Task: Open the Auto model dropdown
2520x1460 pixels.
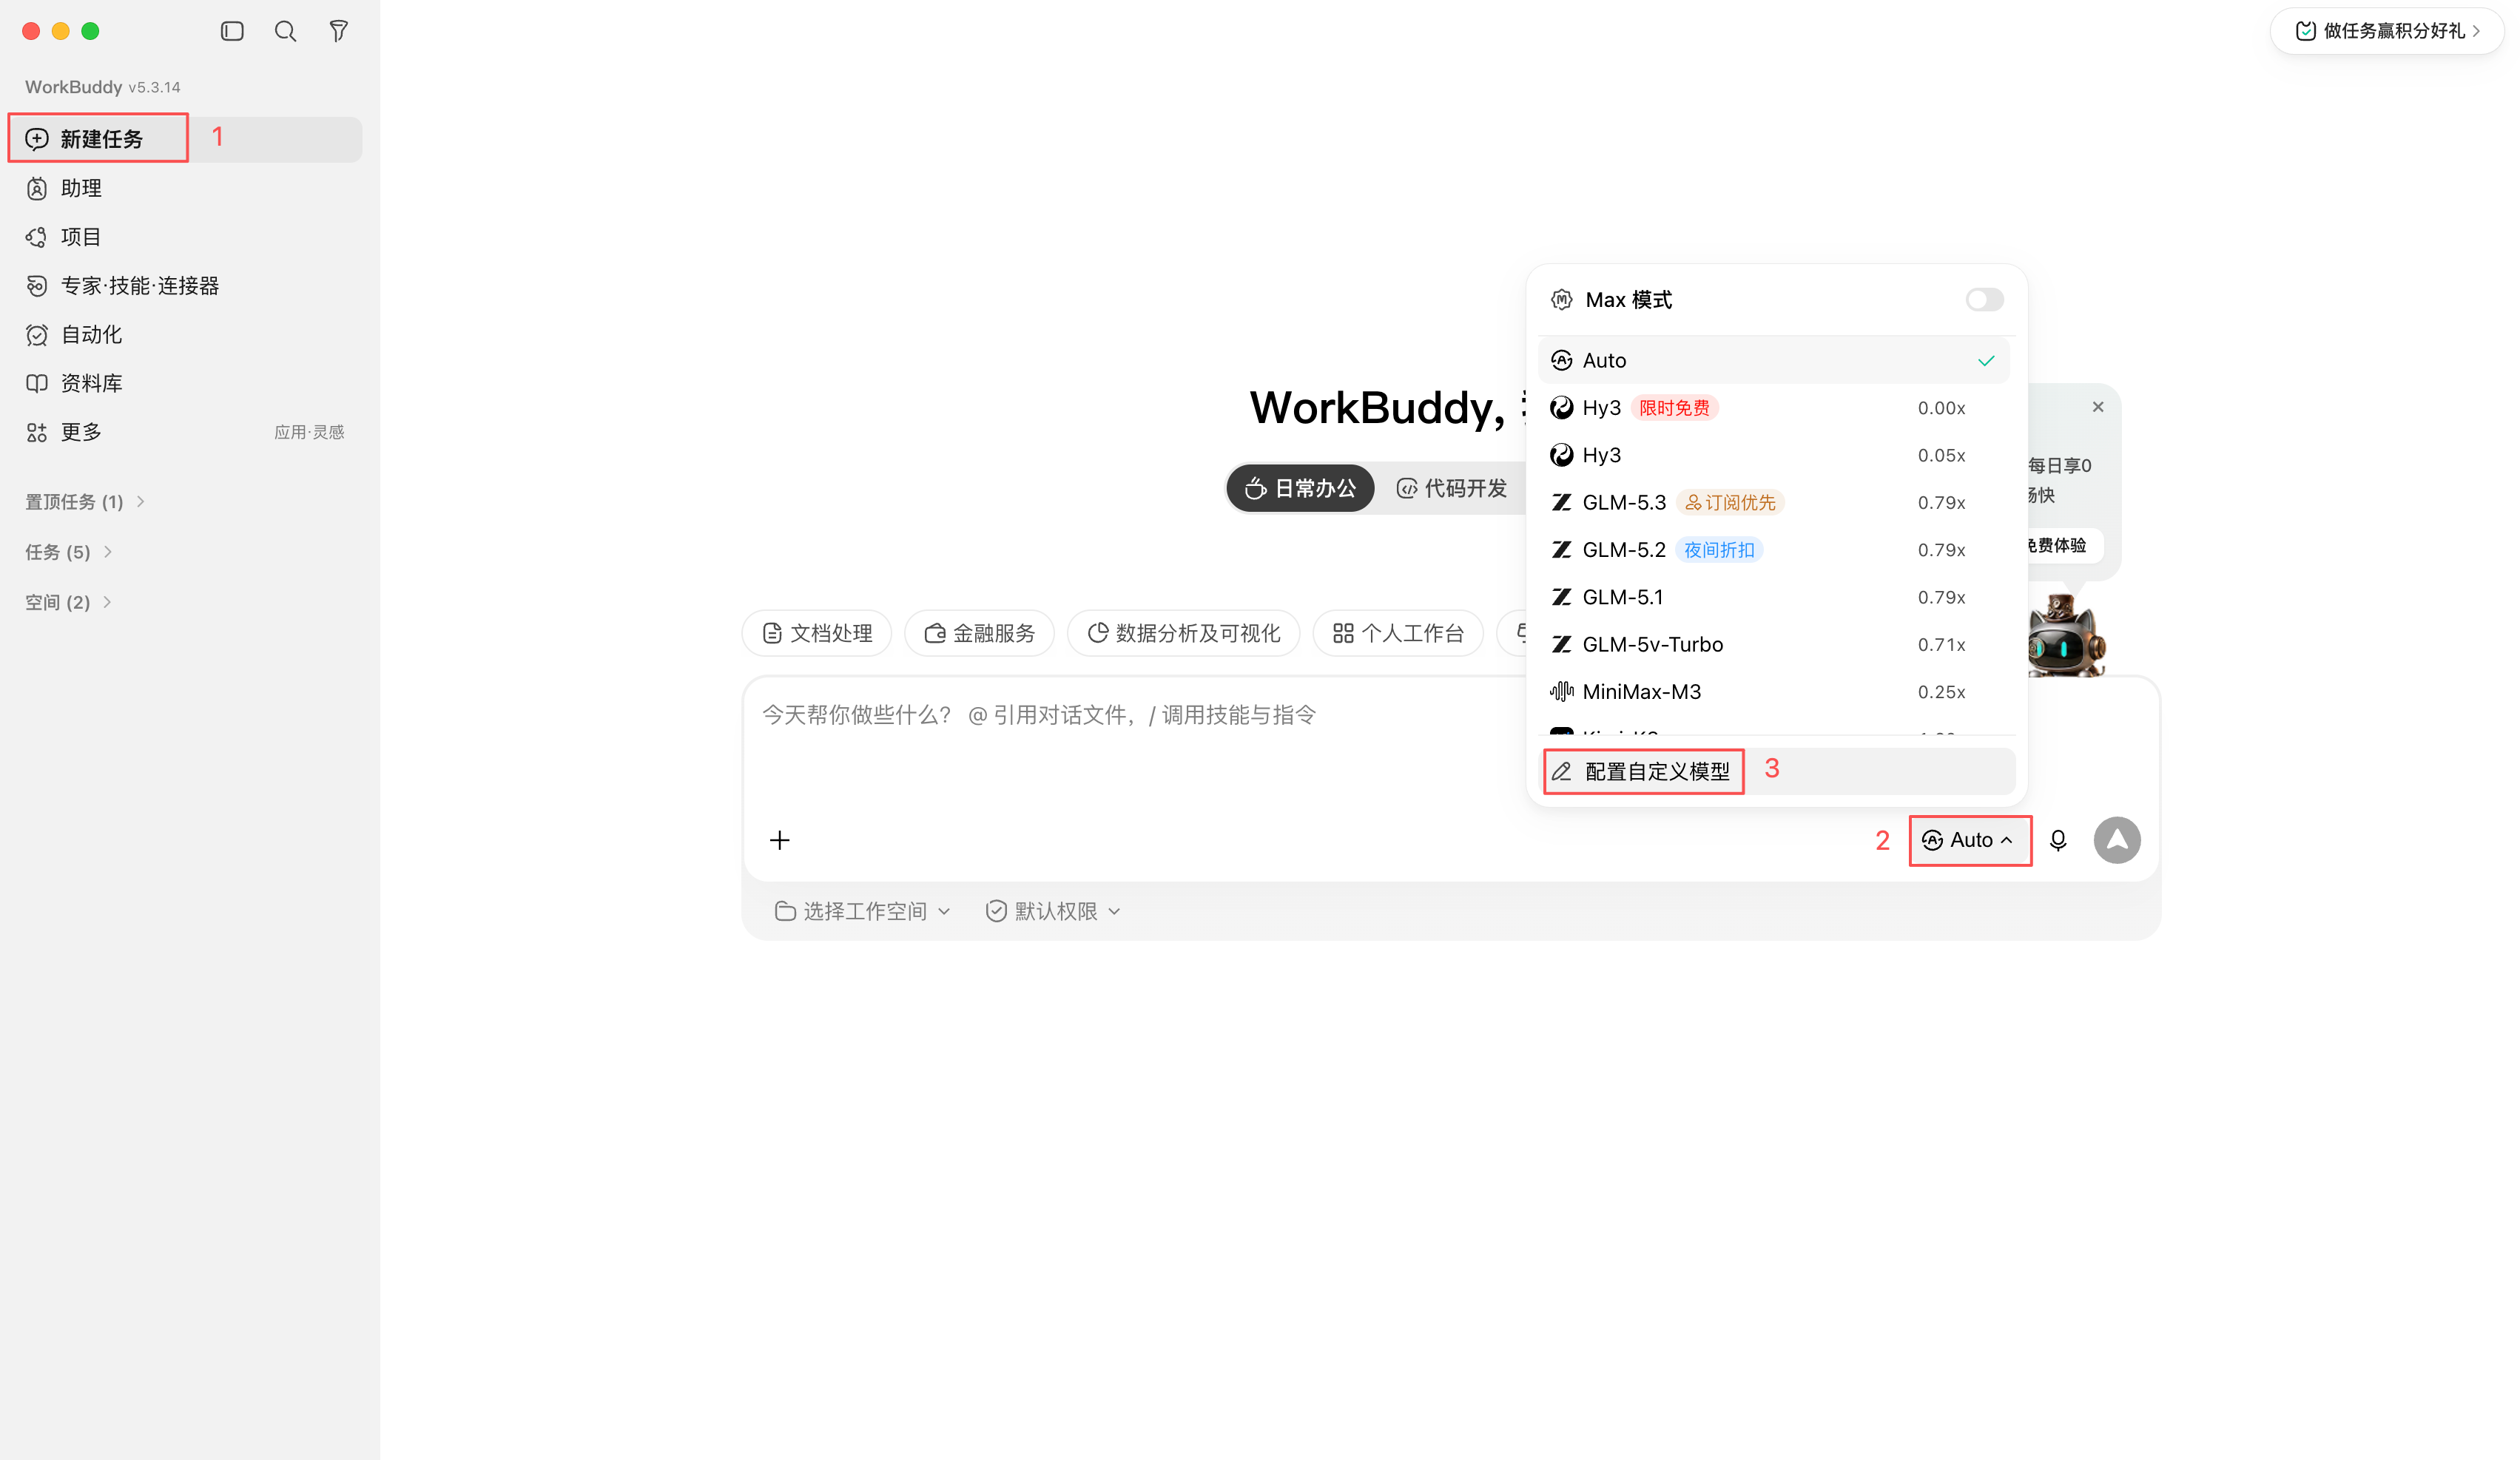Action: click(x=1968, y=840)
